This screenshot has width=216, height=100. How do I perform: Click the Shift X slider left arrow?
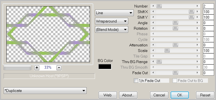pyautogui.click(x=153, y=12)
